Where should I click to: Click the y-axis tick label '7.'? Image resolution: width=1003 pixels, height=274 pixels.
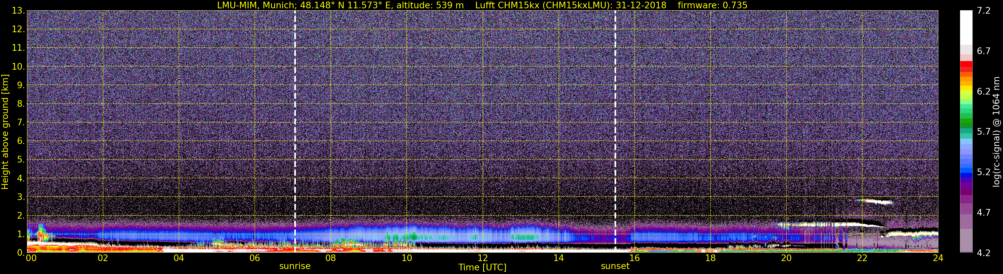coord(21,123)
